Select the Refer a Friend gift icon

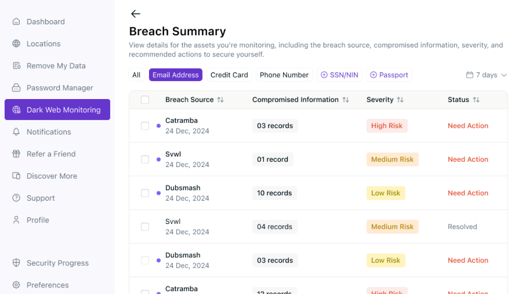pos(16,154)
